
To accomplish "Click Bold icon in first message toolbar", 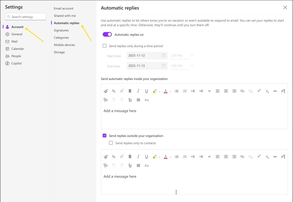I will [x=130, y=91].
